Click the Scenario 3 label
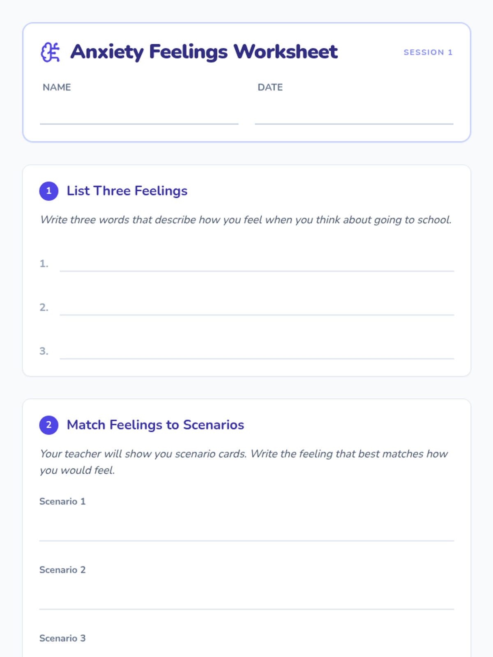Screen dimensions: 493x657 (62, 639)
